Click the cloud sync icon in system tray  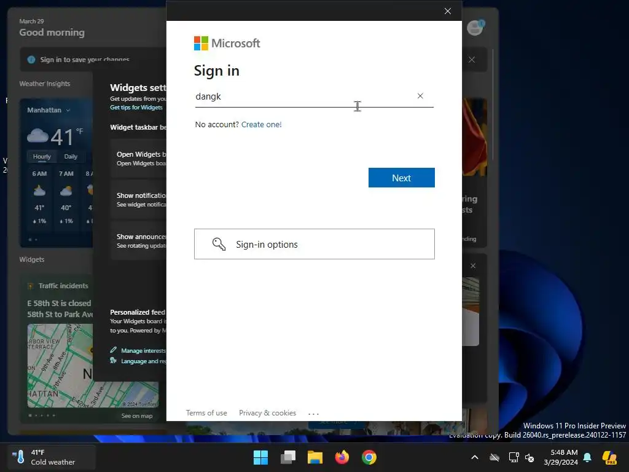click(494, 457)
